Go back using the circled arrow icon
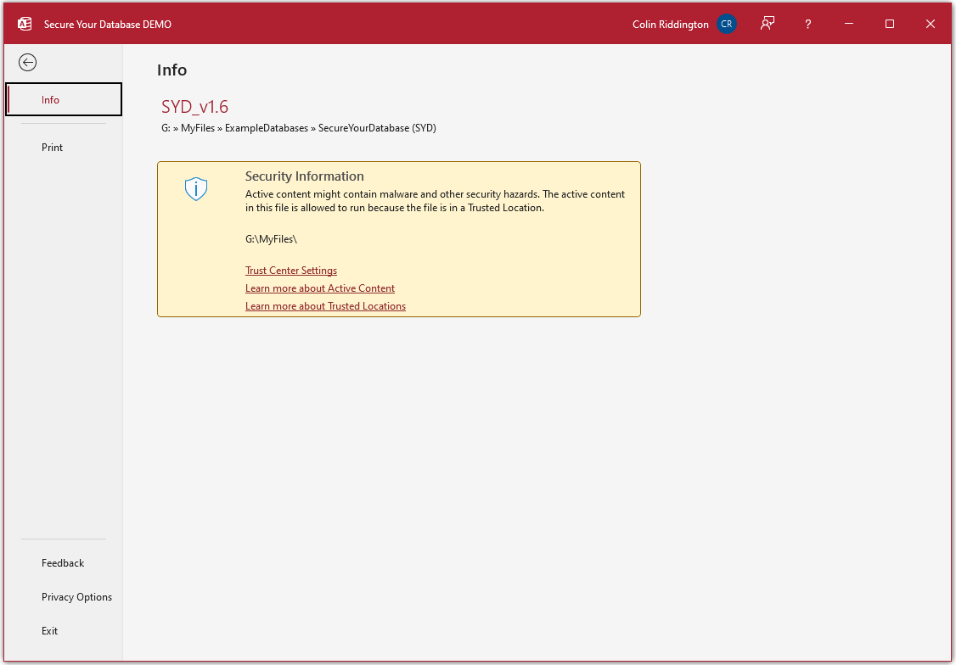This screenshot has height=665, width=956. tap(27, 62)
